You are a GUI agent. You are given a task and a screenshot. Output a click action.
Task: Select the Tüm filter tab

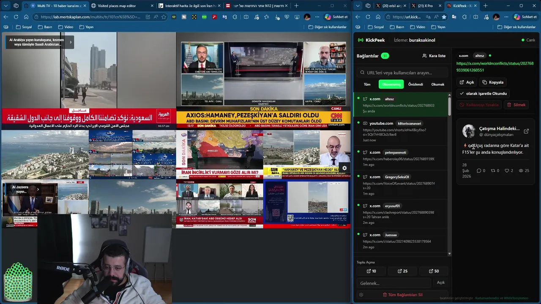click(367, 84)
